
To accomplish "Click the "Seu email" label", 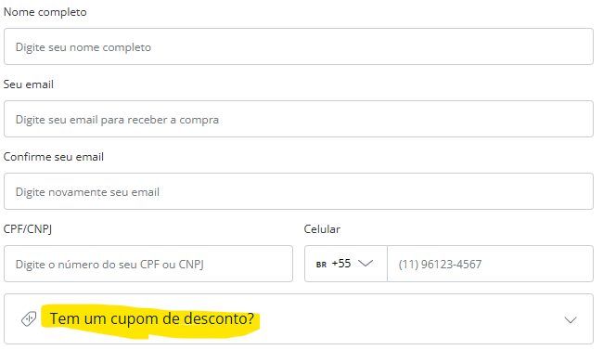I will point(29,84).
